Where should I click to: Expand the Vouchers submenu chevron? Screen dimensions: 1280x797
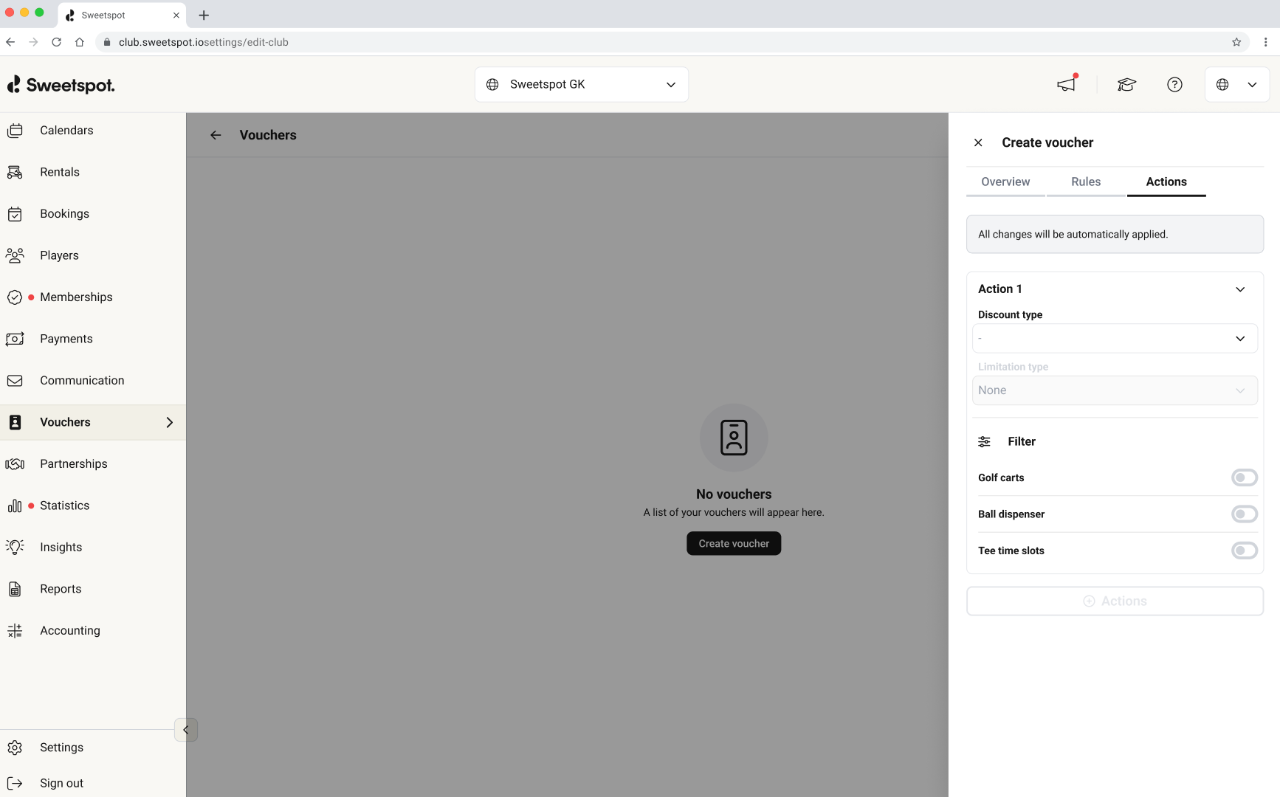[170, 422]
